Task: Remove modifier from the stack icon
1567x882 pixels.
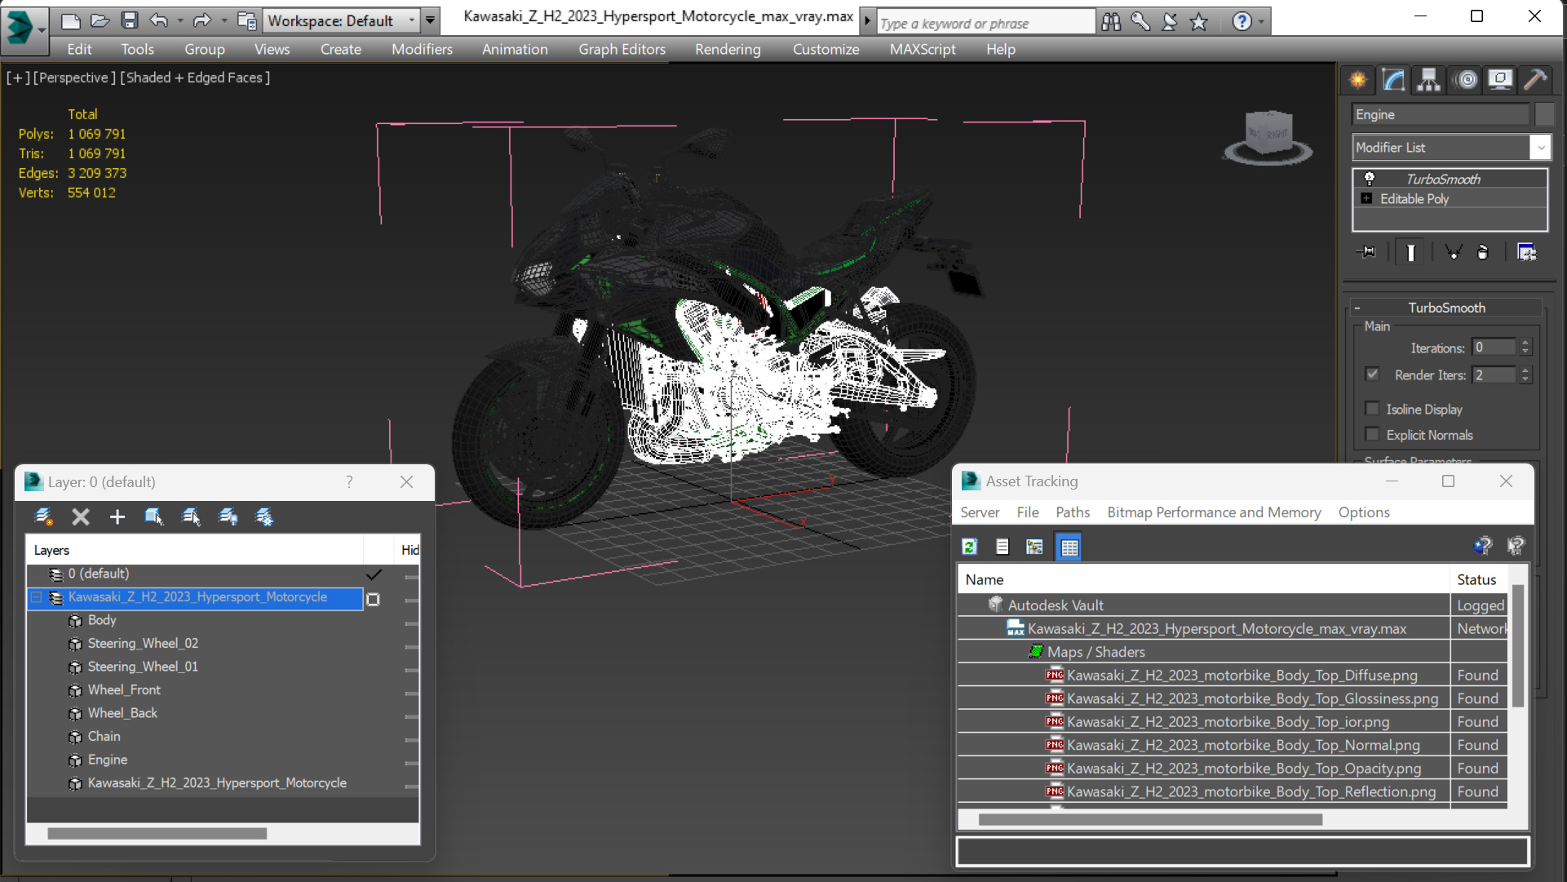Action: click(1483, 252)
